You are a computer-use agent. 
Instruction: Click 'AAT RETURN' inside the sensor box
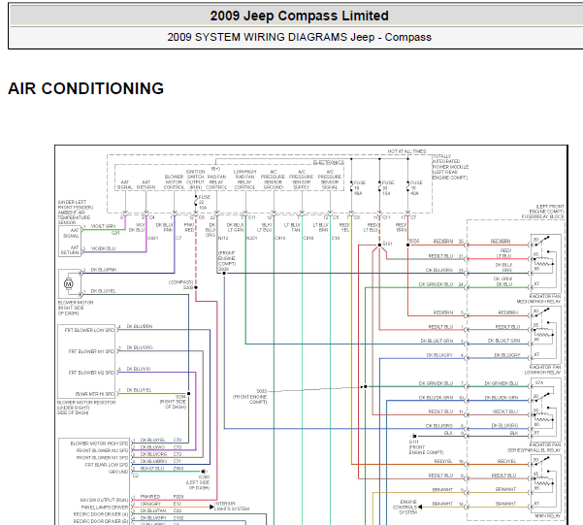pyautogui.click(x=70, y=249)
